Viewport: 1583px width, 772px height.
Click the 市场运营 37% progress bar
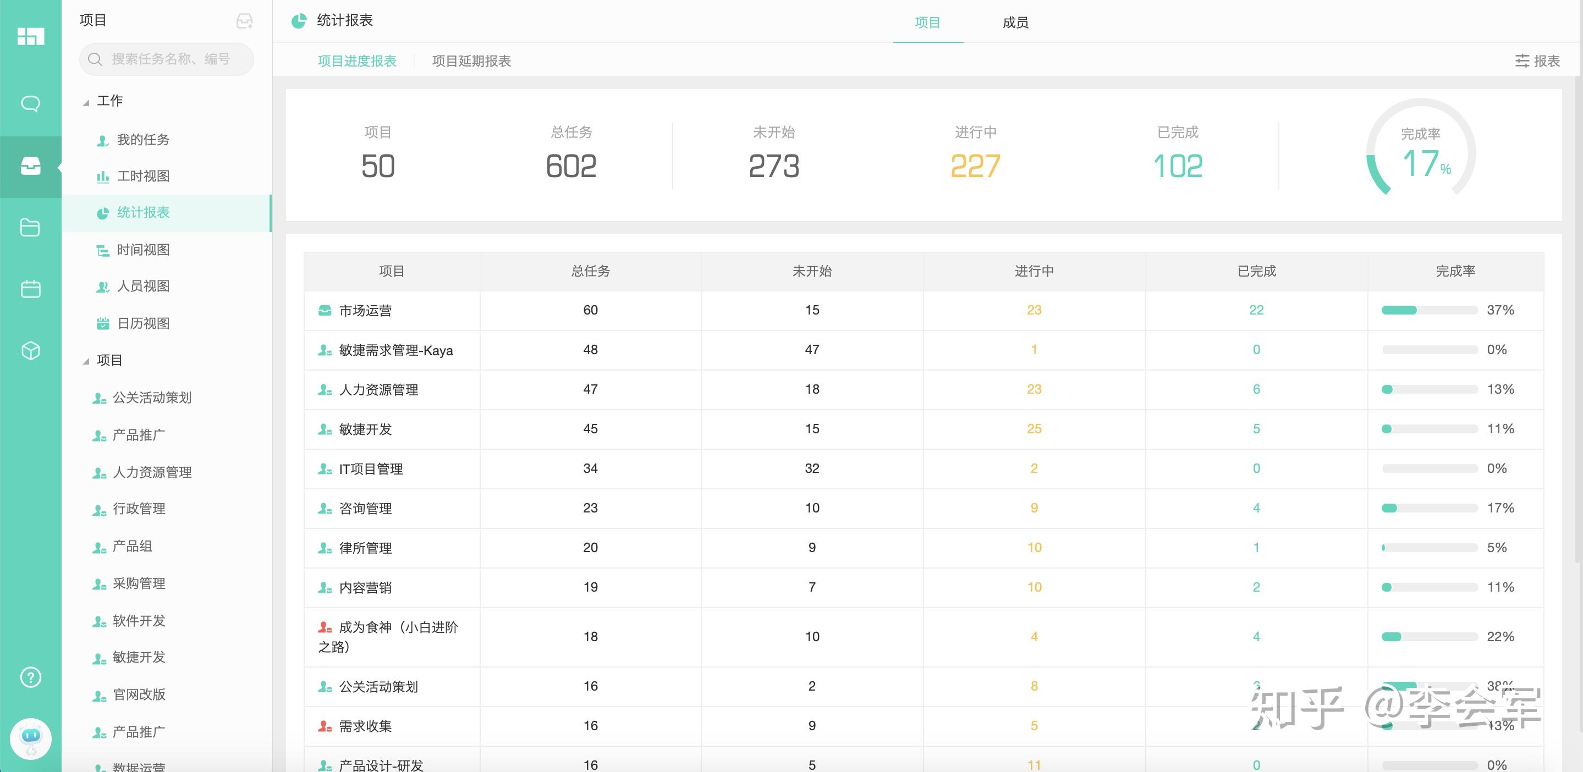(x=1430, y=310)
